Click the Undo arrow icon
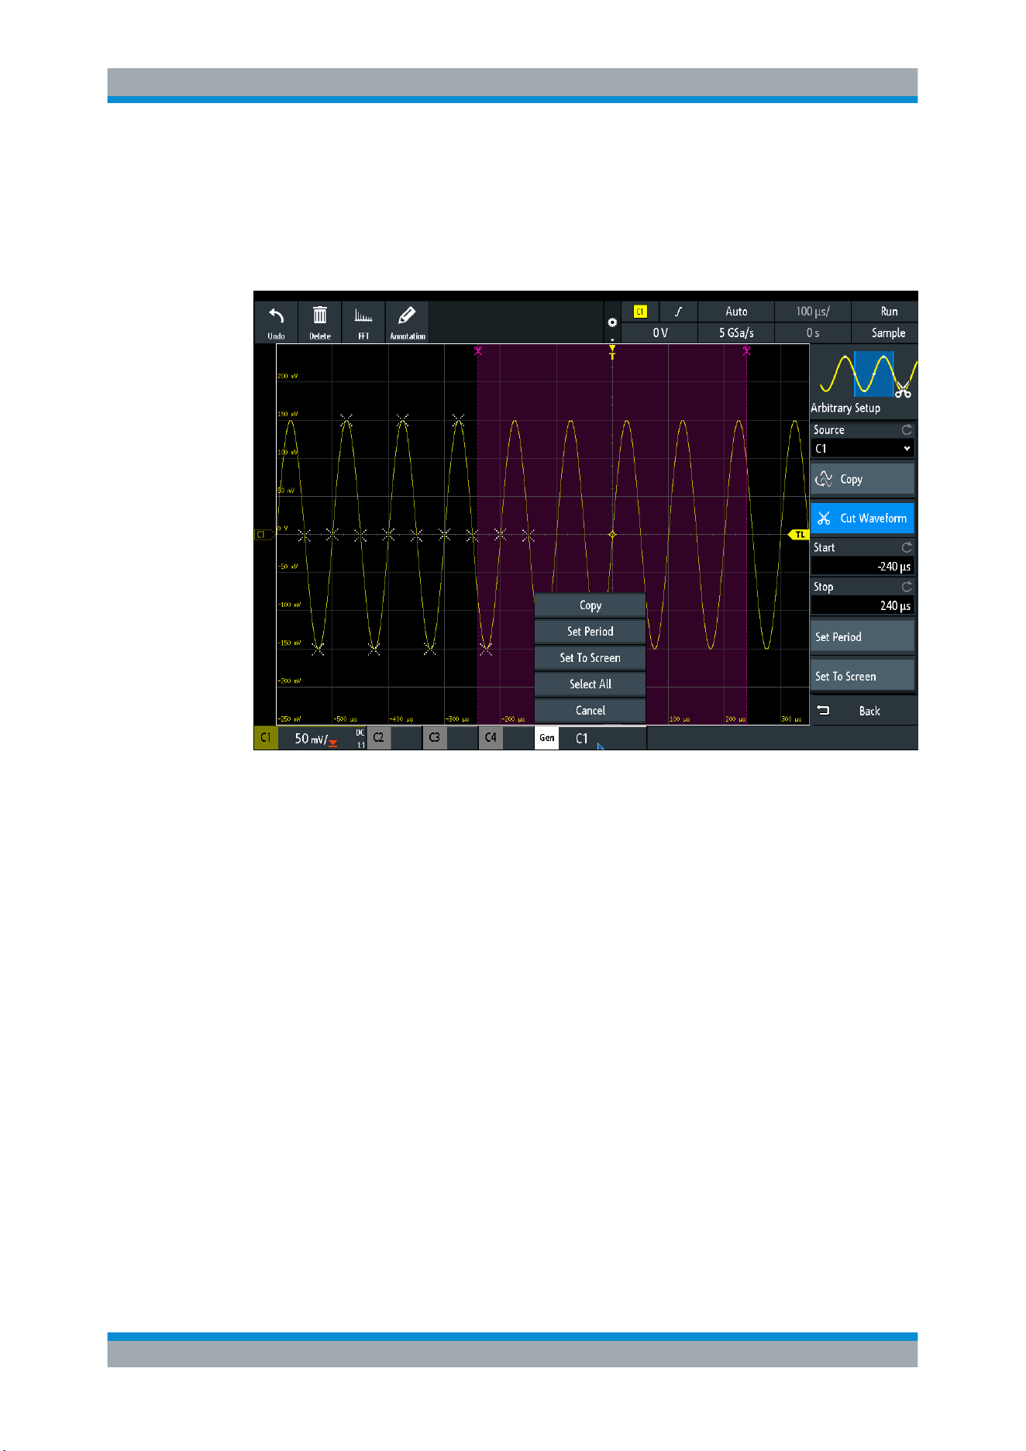Image resolution: width=1026 pixels, height=1451 pixels. [x=276, y=315]
